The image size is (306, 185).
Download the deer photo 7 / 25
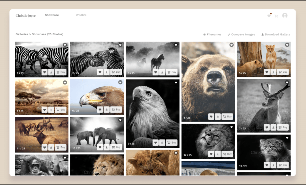point(273,127)
